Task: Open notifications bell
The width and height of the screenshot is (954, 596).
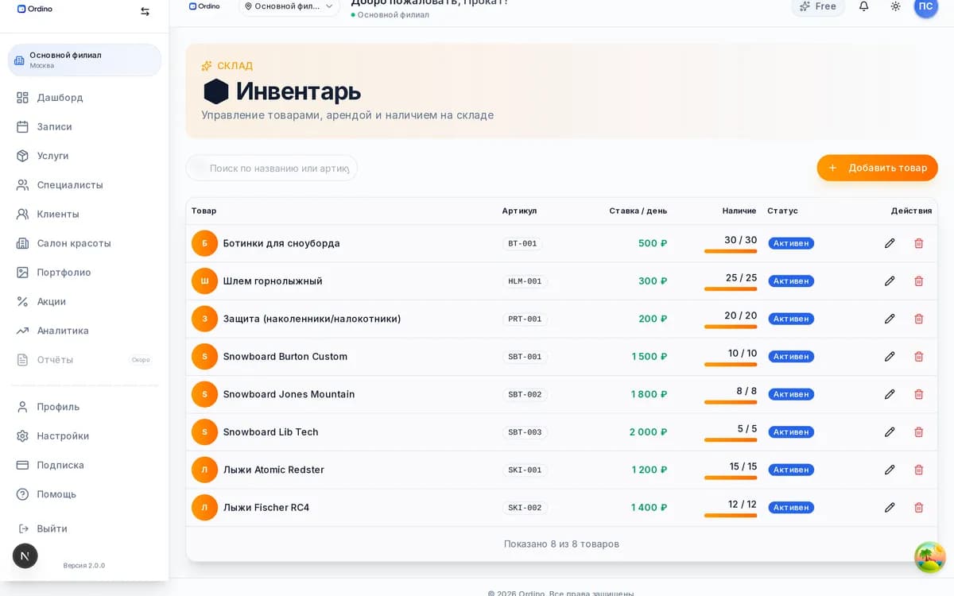Action: (863, 6)
